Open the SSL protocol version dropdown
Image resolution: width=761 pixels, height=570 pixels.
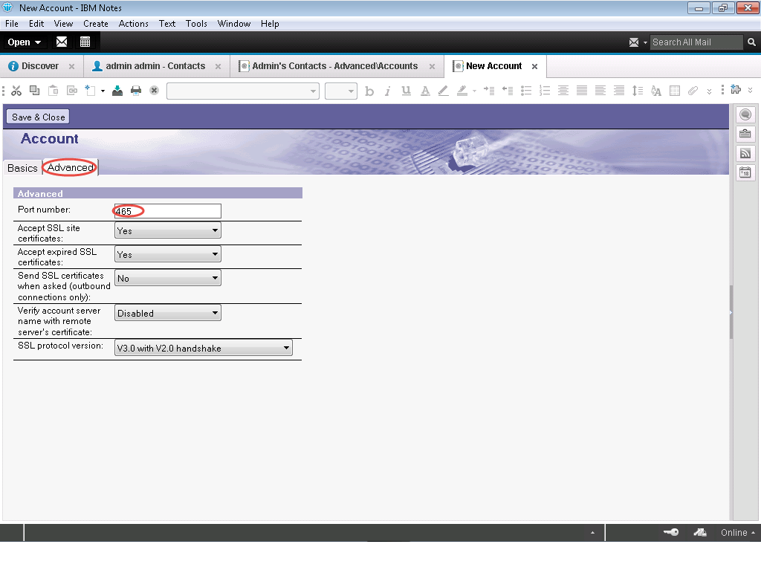(x=204, y=348)
